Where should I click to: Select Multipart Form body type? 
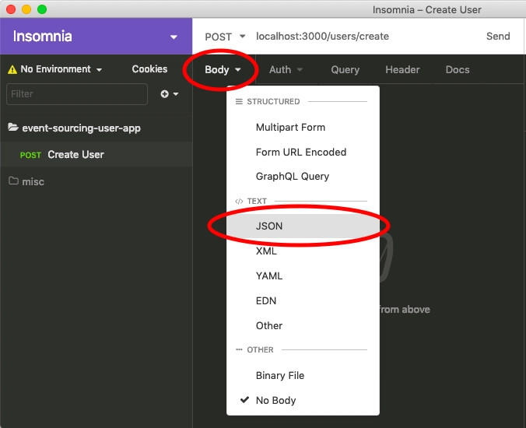click(303, 128)
